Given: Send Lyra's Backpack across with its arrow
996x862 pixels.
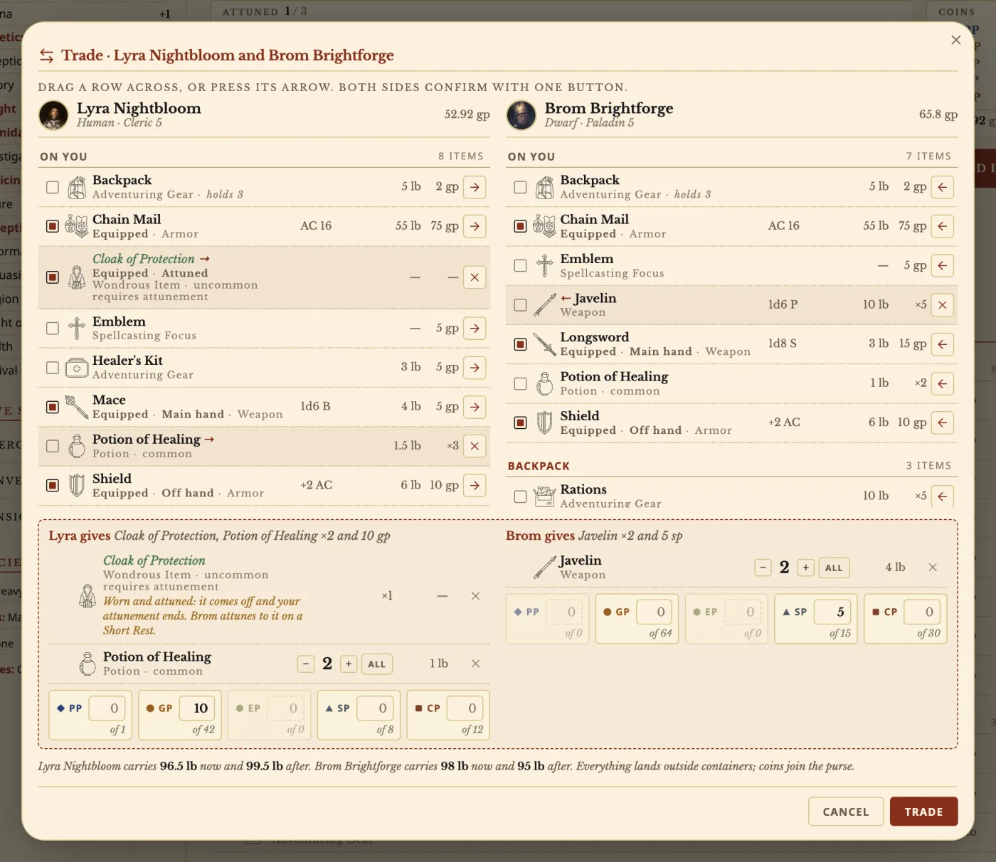Looking at the screenshot, I should [x=475, y=187].
